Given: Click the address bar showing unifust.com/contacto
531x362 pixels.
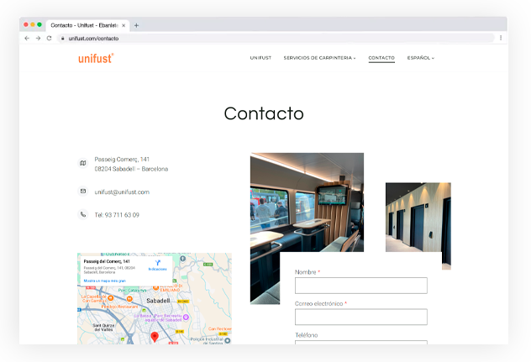Looking at the screenshot, I should 276,39.
